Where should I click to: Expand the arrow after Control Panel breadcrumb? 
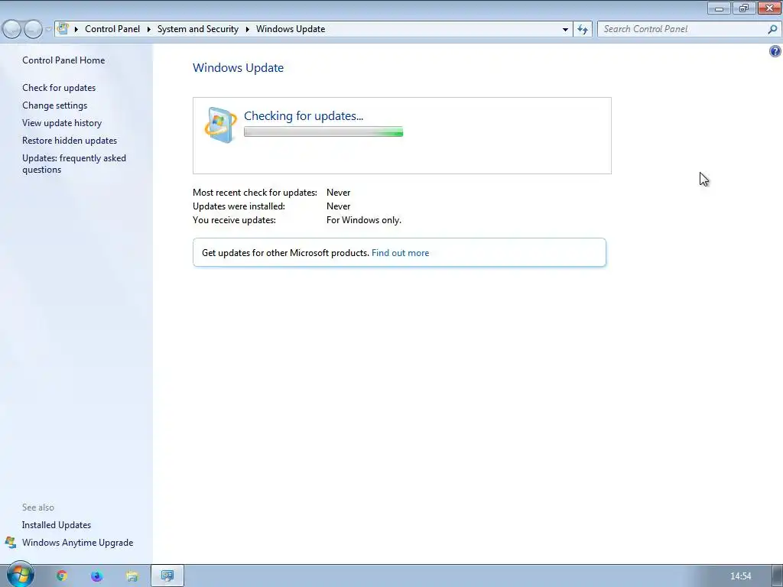[149, 30]
